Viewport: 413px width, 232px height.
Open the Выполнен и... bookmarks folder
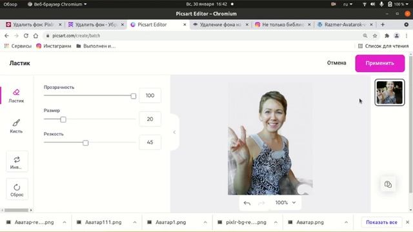(96, 46)
